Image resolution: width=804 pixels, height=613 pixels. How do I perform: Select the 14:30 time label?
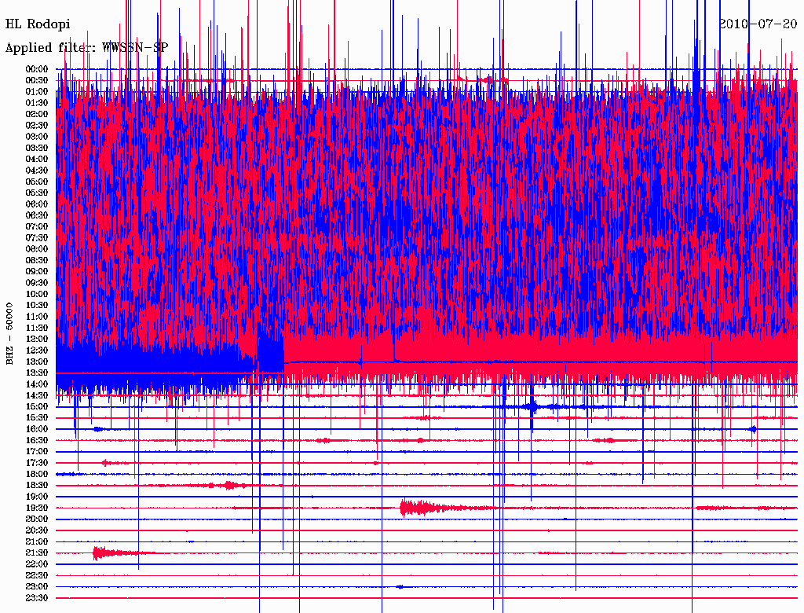pos(37,395)
